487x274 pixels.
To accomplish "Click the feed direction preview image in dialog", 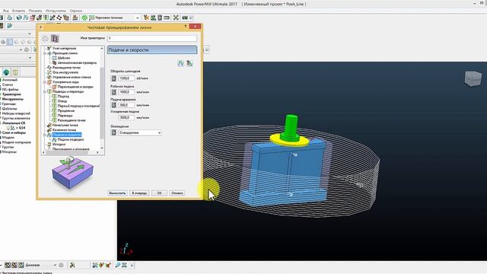I will (72, 173).
